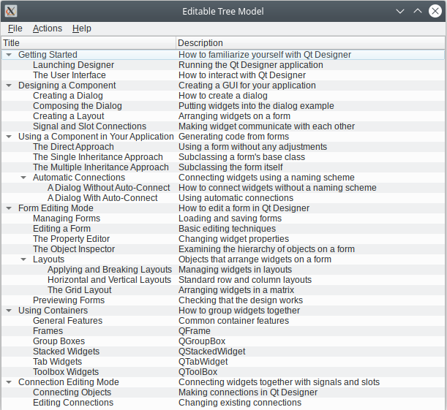Click the X application icon in title bar
The image size is (447, 410).
point(11,11)
